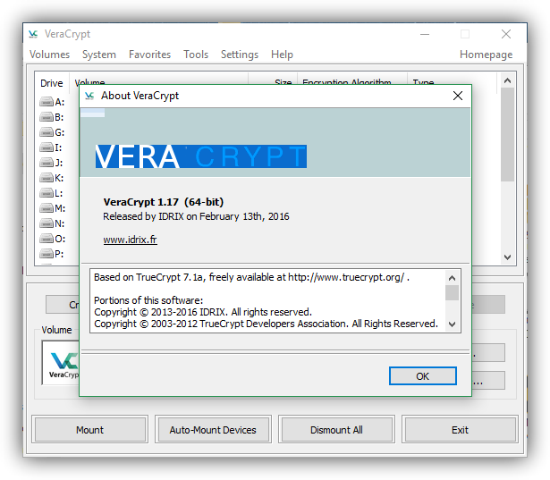Click the Dismount All button

(336, 430)
